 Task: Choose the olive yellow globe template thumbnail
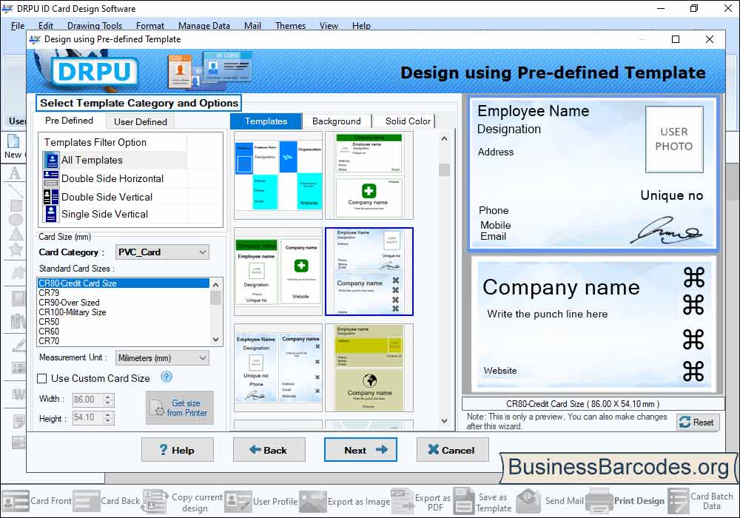tap(369, 368)
